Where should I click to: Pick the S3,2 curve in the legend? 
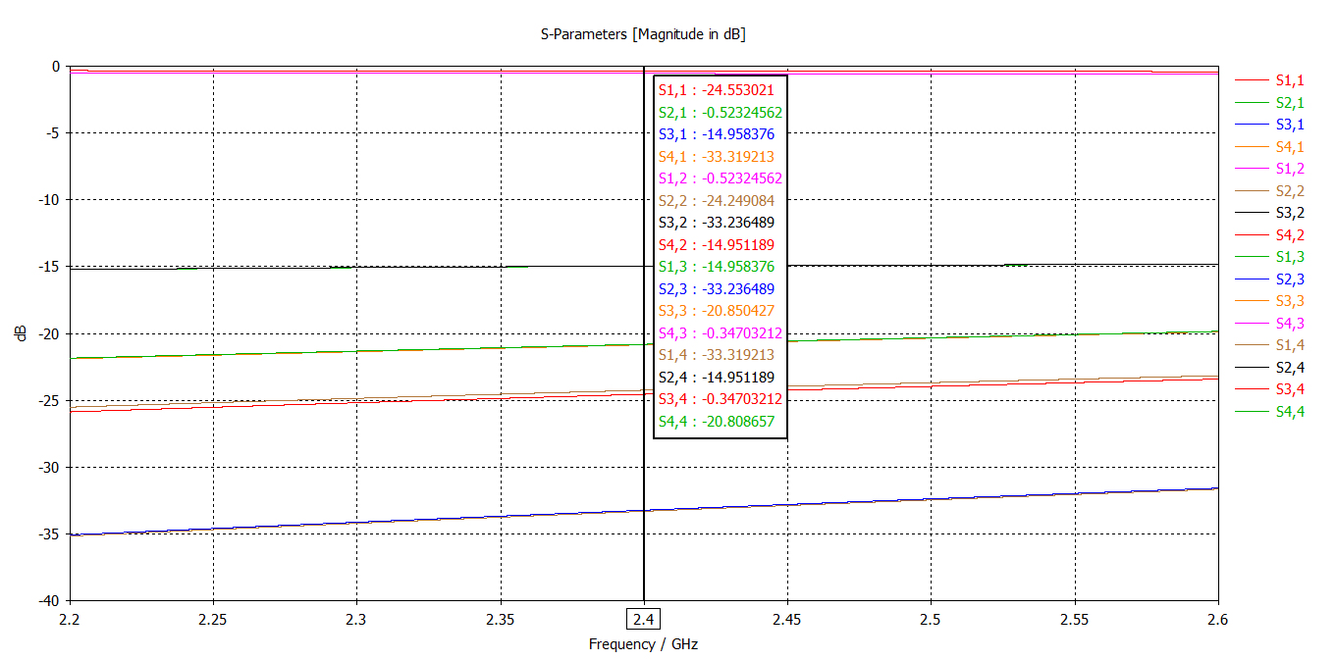tap(1289, 213)
